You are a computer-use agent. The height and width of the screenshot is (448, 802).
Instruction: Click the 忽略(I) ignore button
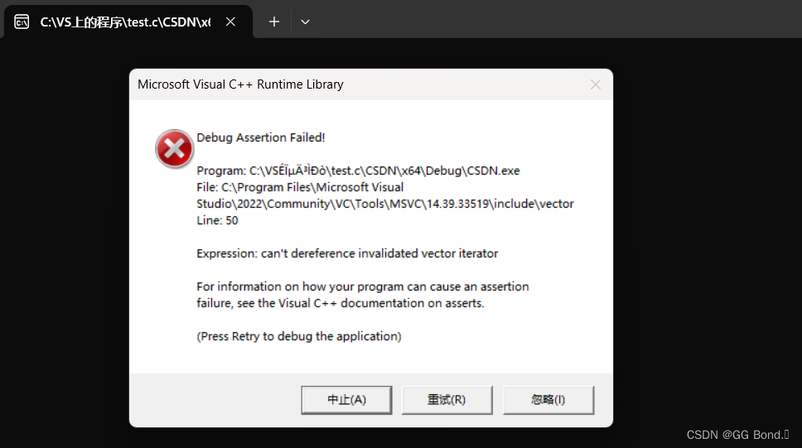point(548,400)
